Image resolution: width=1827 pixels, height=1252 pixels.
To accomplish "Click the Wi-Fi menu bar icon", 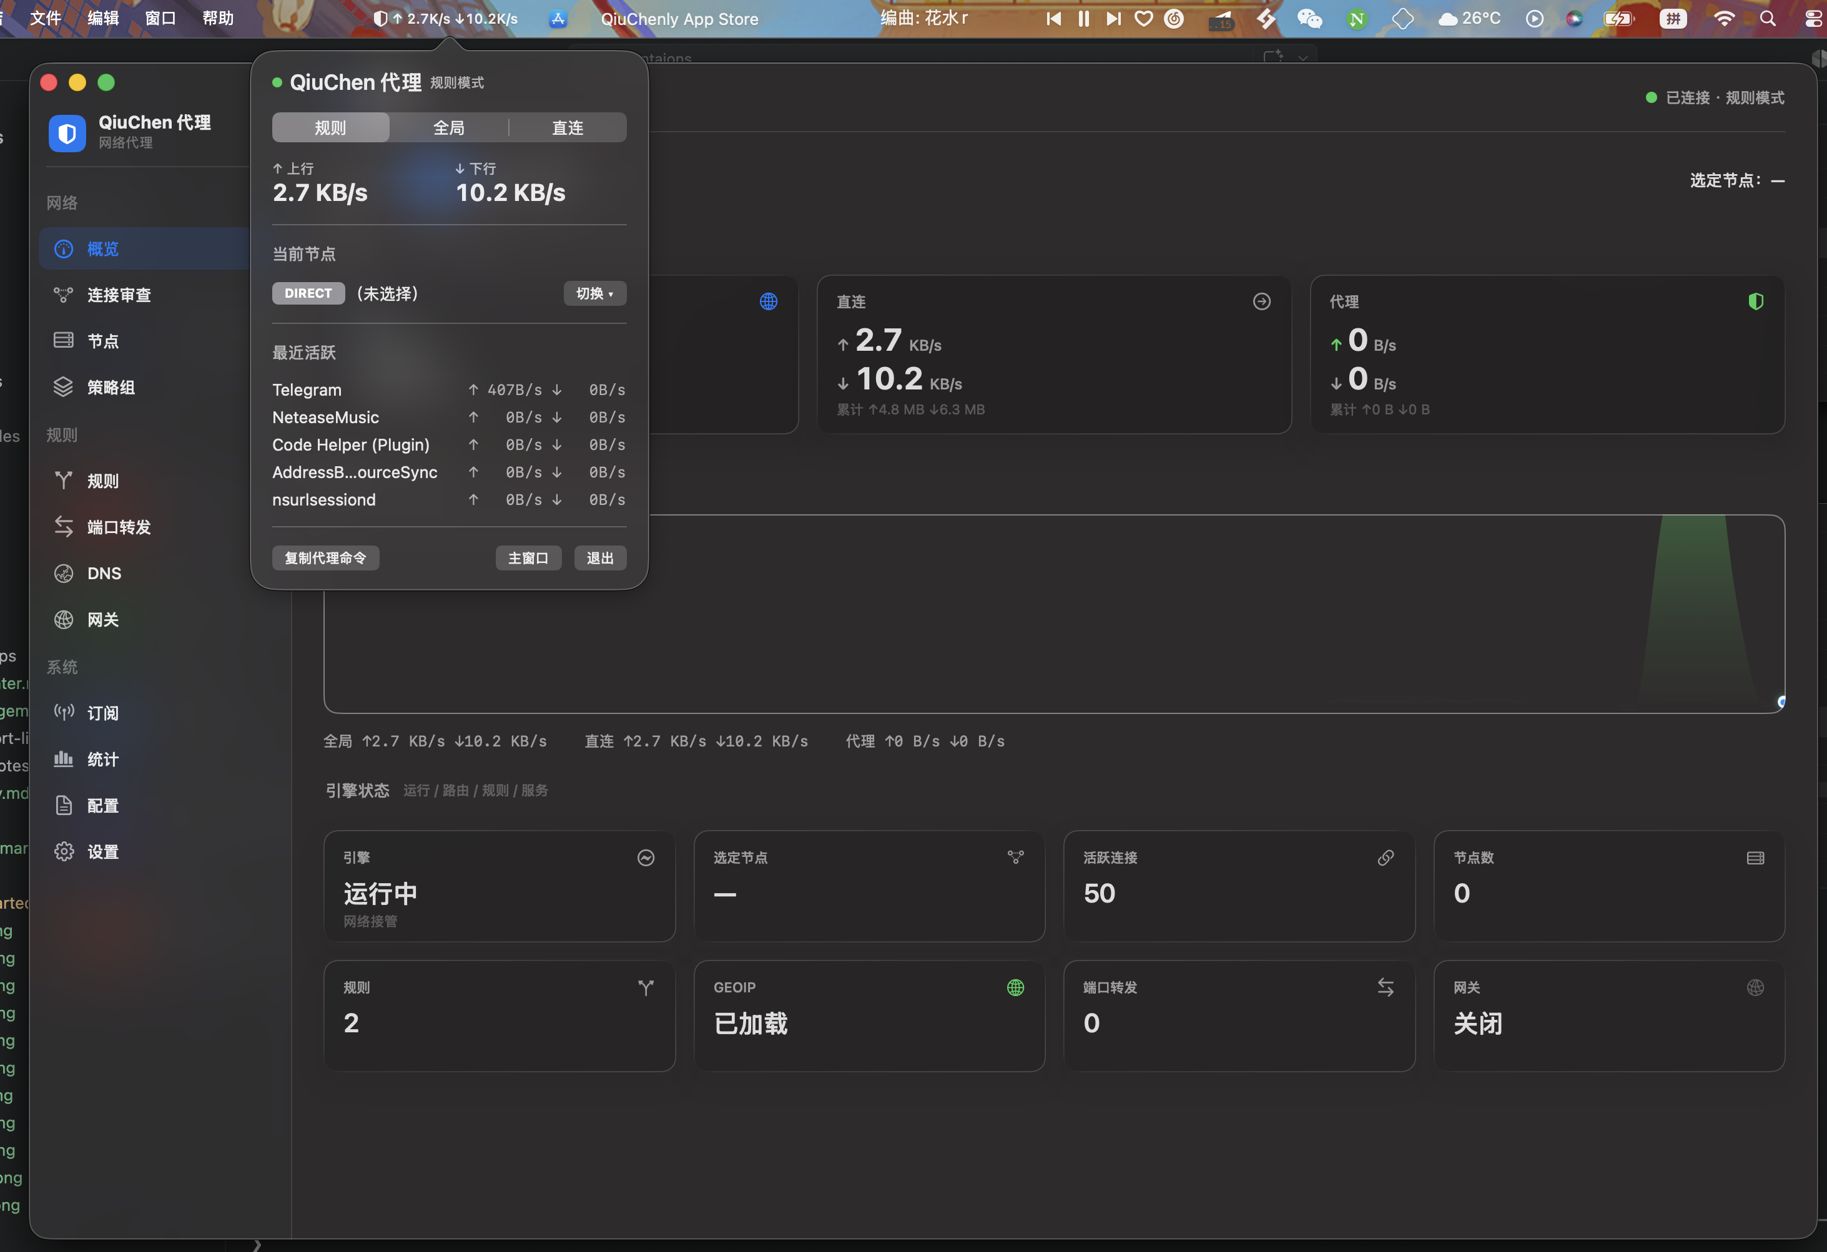I will click(1723, 18).
